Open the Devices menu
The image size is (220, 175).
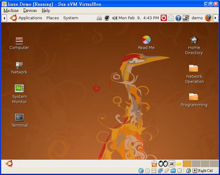pyautogui.click(x=30, y=10)
